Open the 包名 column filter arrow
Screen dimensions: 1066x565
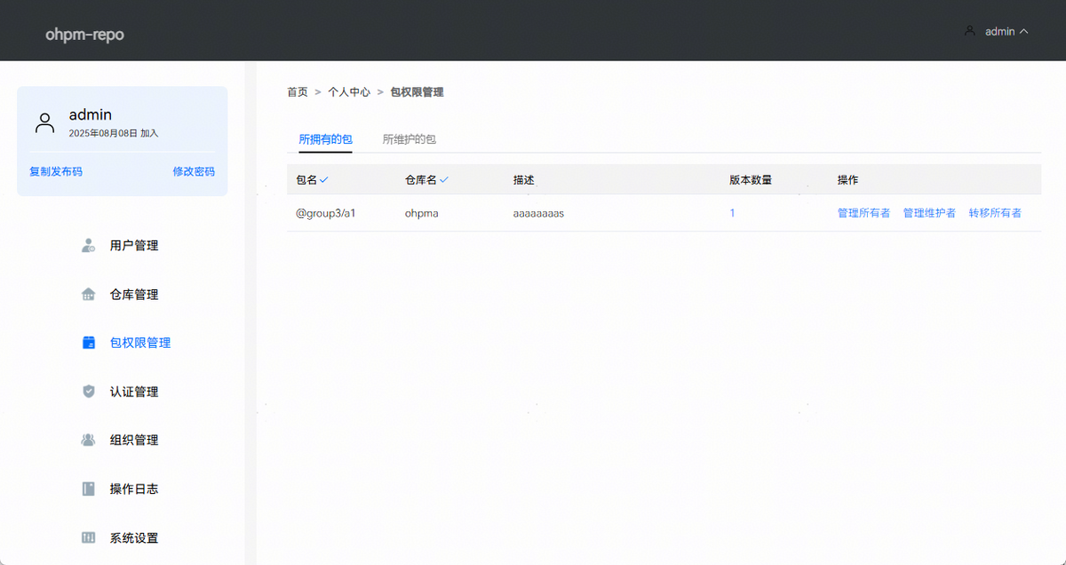click(324, 180)
